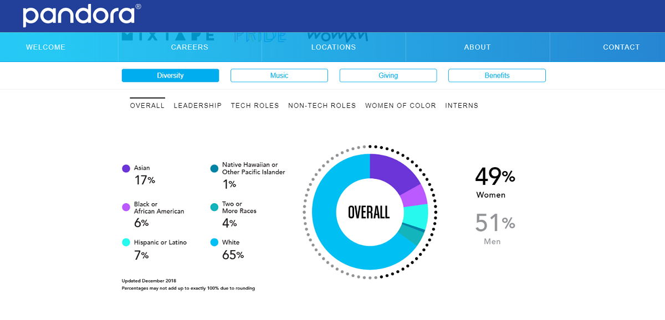The width and height of the screenshot is (665, 320).
Task: View the Tech Roles tab
Action: pos(255,105)
